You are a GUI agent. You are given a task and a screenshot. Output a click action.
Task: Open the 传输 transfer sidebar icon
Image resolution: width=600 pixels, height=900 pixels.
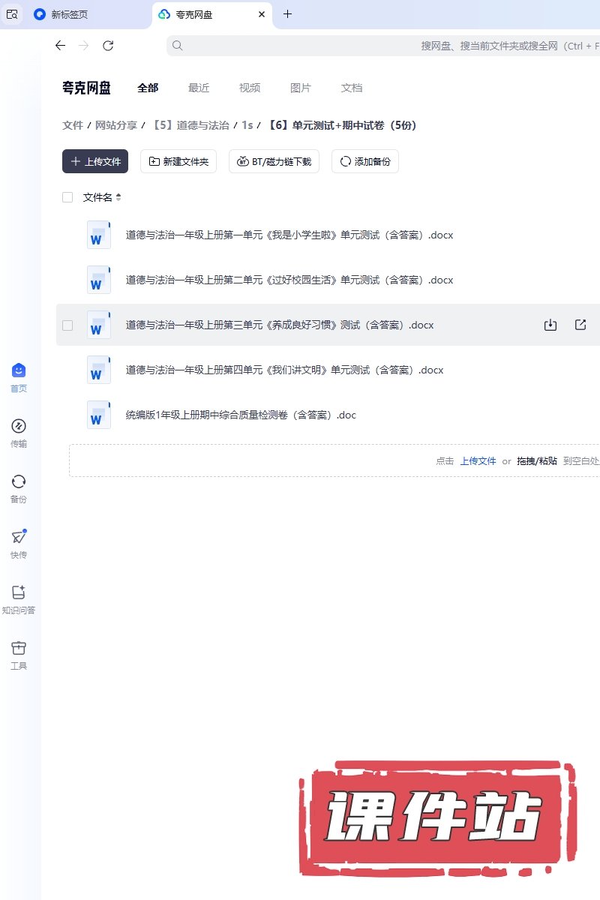(x=19, y=426)
